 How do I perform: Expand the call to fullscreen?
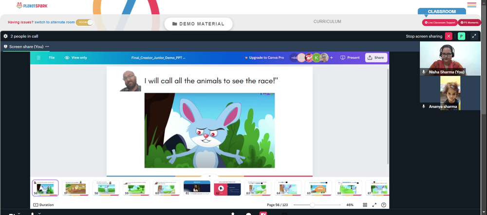pos(474,36)
